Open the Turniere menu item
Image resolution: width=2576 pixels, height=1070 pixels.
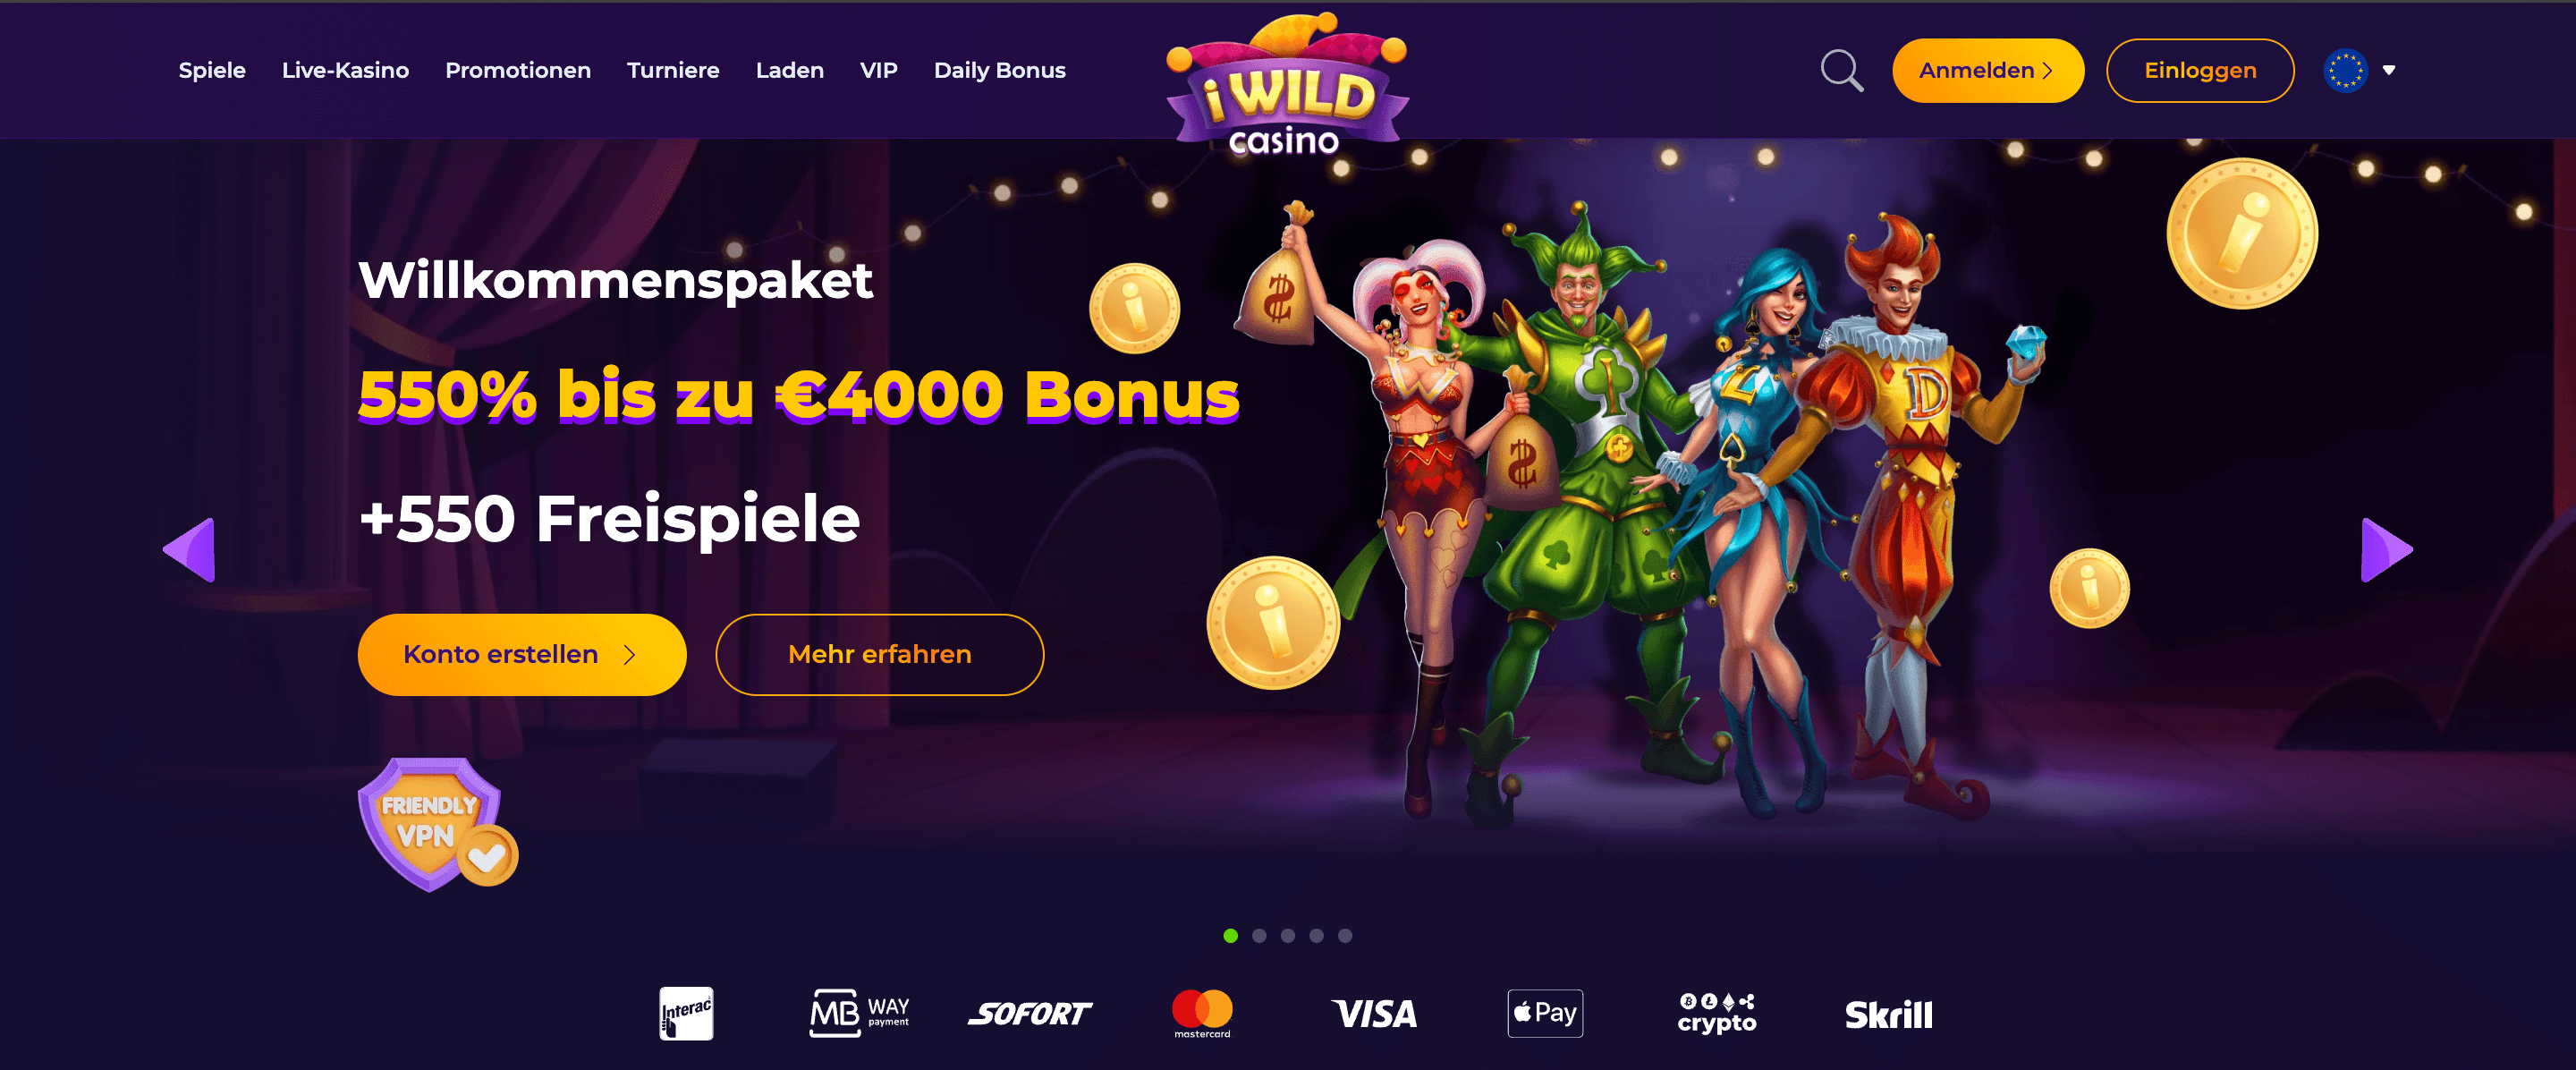(x=673, y=71)
